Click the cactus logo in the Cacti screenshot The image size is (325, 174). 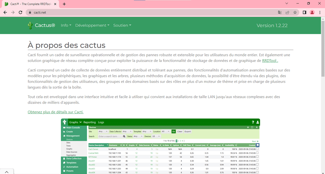pyautogui.click(x=65, y=122)
